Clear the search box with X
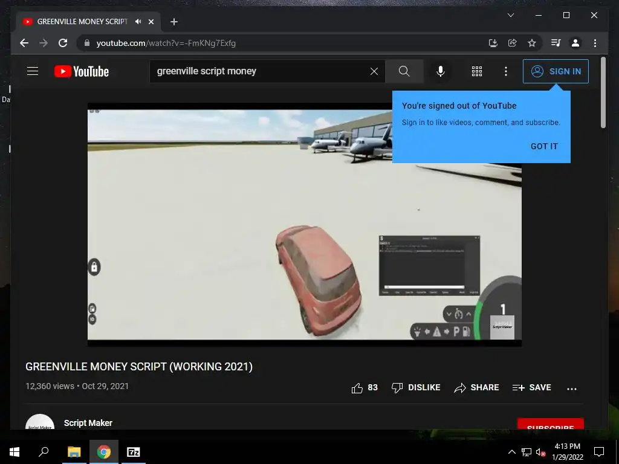Viewport: 619px width, 464px height. tap(374, 71)
